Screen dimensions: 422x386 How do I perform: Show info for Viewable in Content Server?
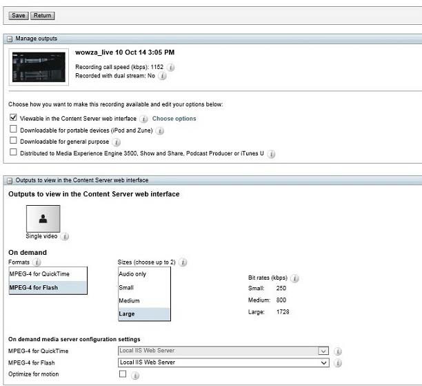(143, 119)
